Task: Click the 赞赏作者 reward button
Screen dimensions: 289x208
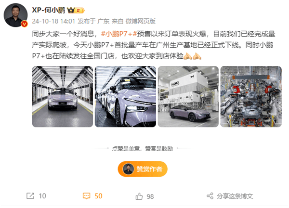Action: click(143, 169)
